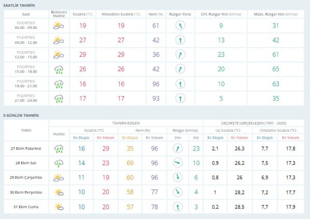Click the GEÇMİŞTE GERÇEKLEŞEN (1991 - 2020) header
Image resolution: width=310 pixels, height=219 pixels.
(253, 123)
